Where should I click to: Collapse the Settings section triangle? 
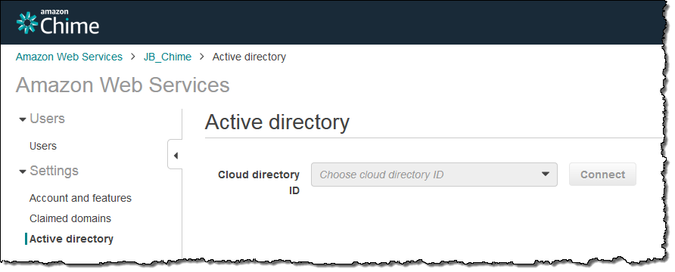(x=23, y=172)
